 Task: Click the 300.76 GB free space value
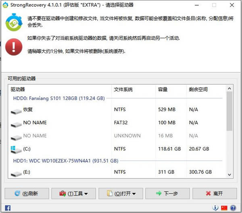tap(200, 172)
